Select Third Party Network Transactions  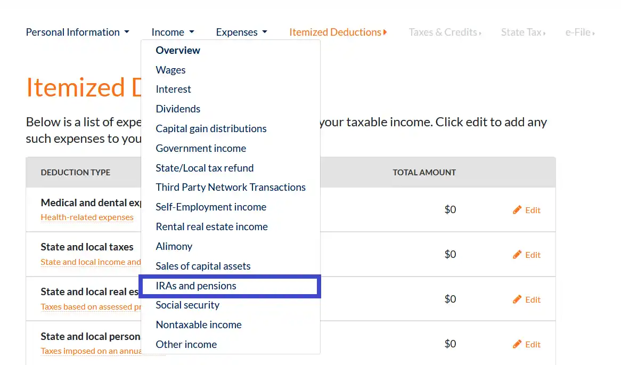pos(231,188)
